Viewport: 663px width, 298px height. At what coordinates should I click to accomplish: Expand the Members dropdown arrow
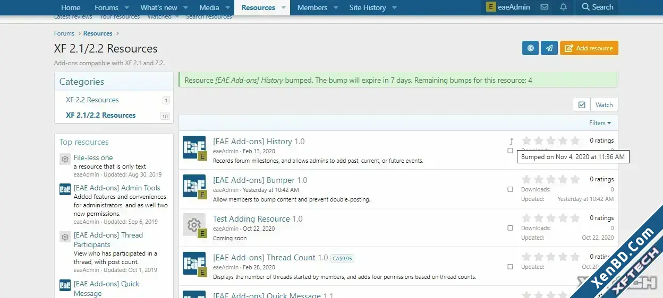click(336, 7)
